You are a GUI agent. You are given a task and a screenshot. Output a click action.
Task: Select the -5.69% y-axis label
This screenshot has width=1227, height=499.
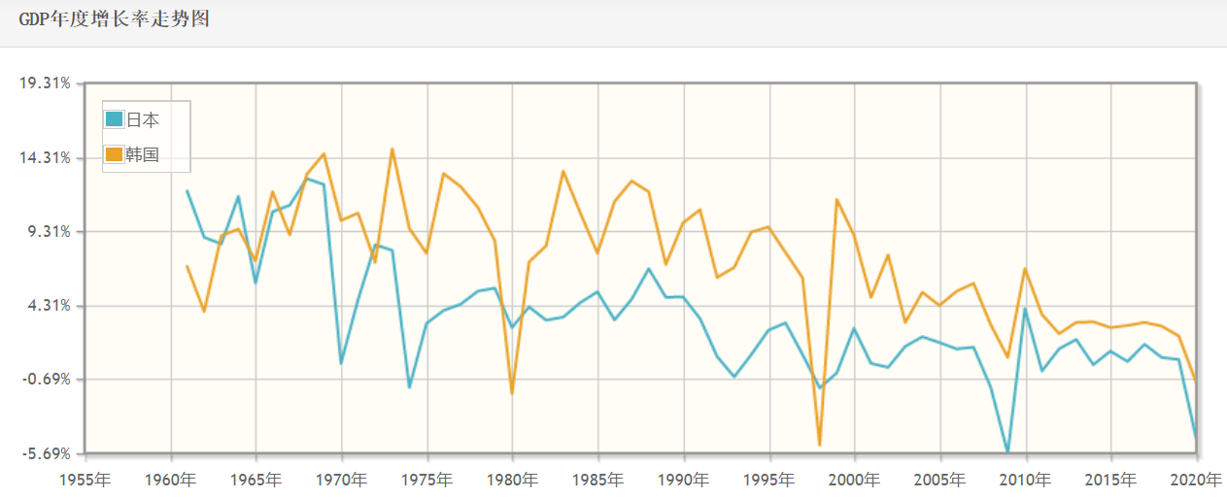tap(48, 453)
